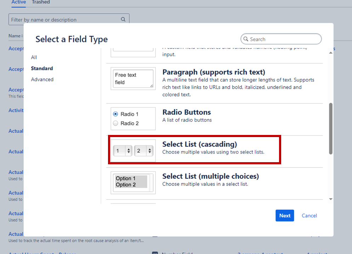
Task: Click the Next button
Action: point(285,215)
